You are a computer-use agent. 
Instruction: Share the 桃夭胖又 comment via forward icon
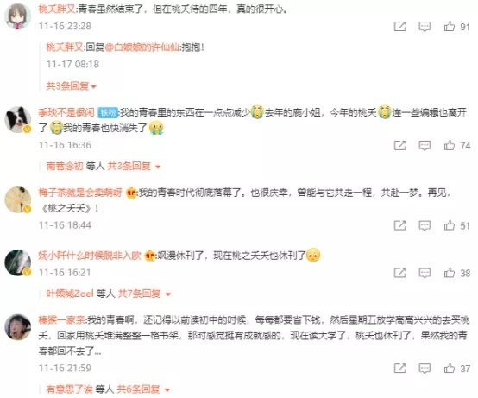(399, 26)
